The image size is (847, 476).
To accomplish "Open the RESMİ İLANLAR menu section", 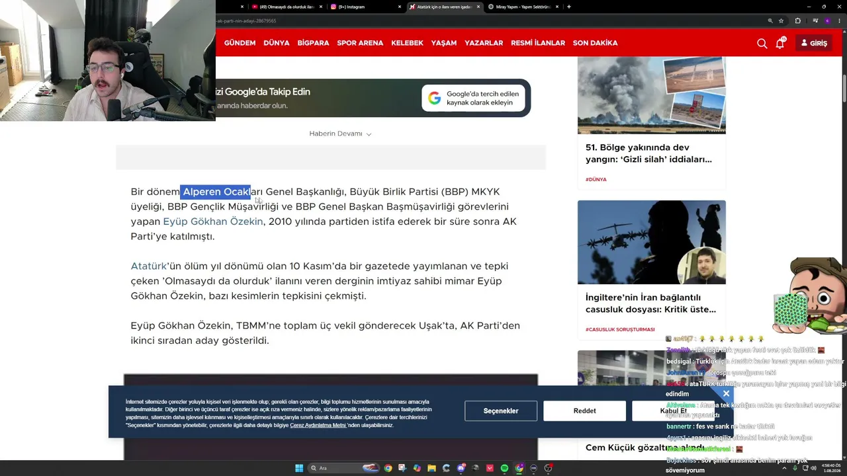I will click(x=538, y=43).
